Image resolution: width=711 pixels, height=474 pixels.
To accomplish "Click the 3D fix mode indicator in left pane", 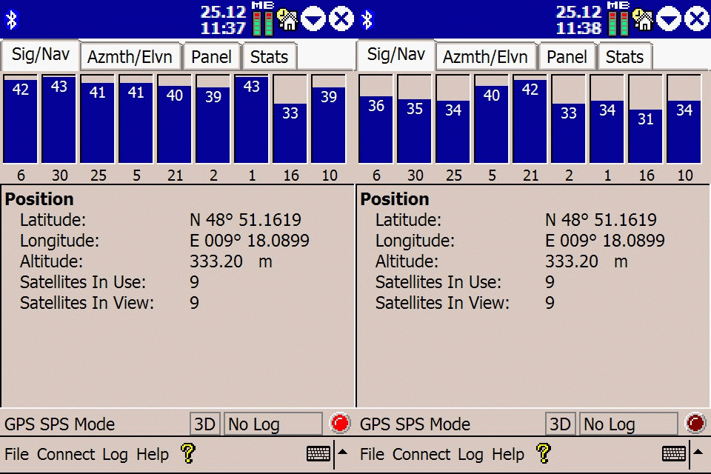I will [x=204, y=424].
